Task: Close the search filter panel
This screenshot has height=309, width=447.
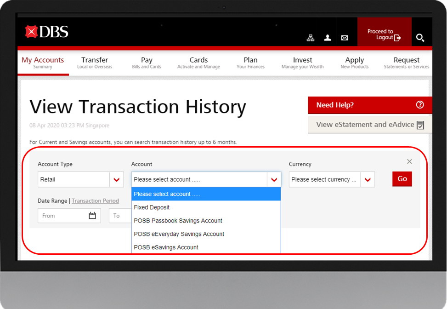Action: click(x=409, y=161)
